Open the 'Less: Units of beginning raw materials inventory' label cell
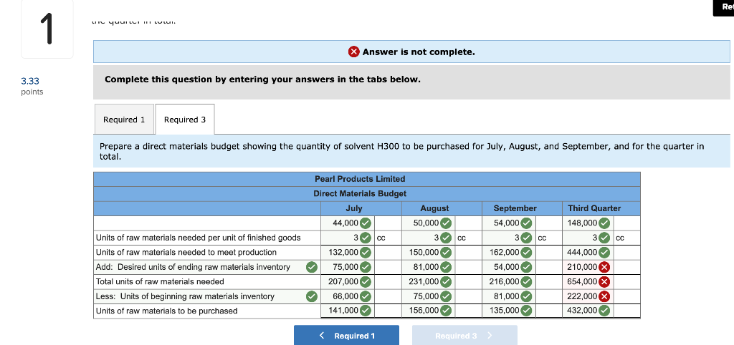The height and width of the screenshot is (345, 734). tap(207, 296)
